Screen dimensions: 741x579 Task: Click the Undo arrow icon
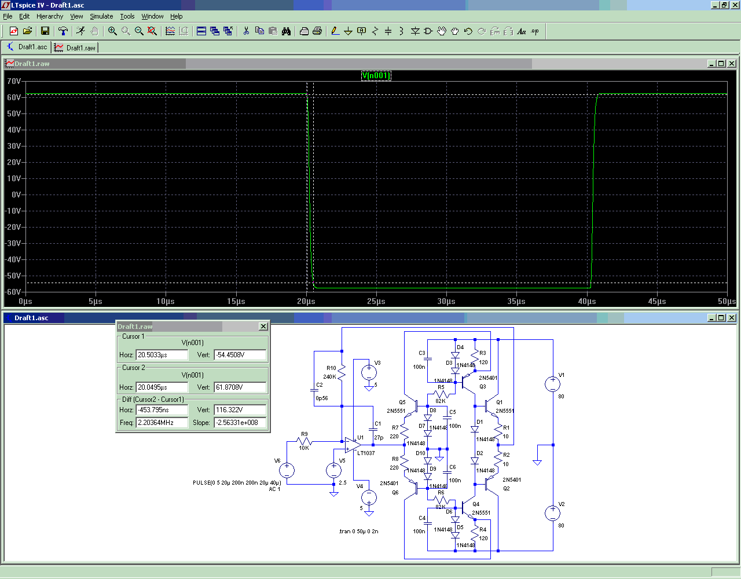coord(468,31)
